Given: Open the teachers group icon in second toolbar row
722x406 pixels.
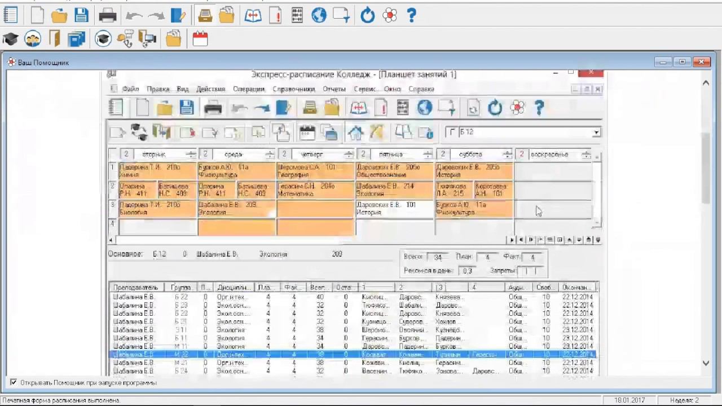Looking at the screenshot, I should [x=33, y=39].
